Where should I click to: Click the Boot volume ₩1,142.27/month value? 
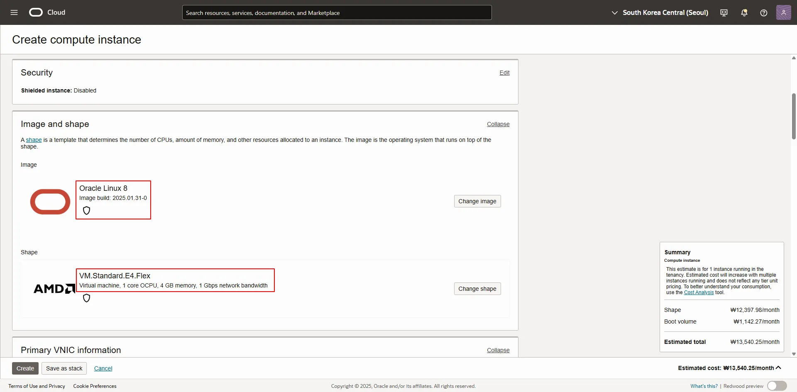pyautogui.click(x=756, y=321)
